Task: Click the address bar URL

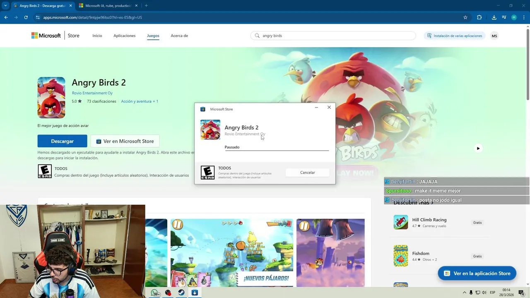Action: click(93, 17)
